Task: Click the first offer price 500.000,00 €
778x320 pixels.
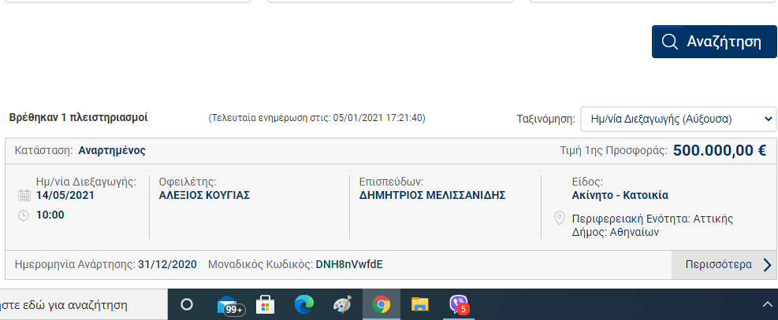Action: click(720, 151)
